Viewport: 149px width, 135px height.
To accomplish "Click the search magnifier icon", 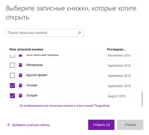I will pos(79,33).
